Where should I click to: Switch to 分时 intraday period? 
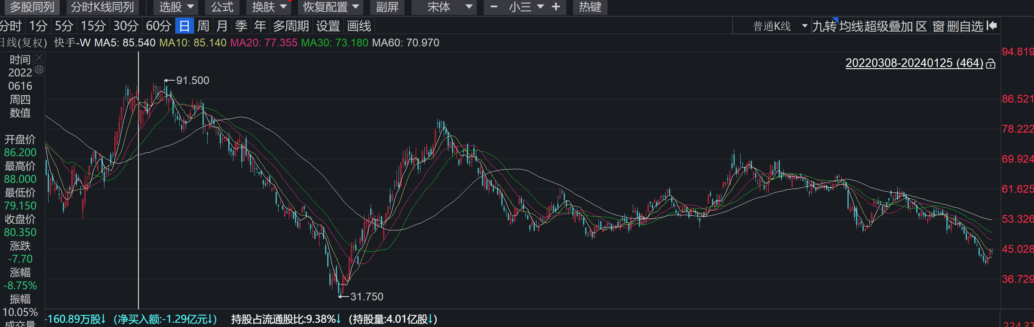tap(11, 26)
